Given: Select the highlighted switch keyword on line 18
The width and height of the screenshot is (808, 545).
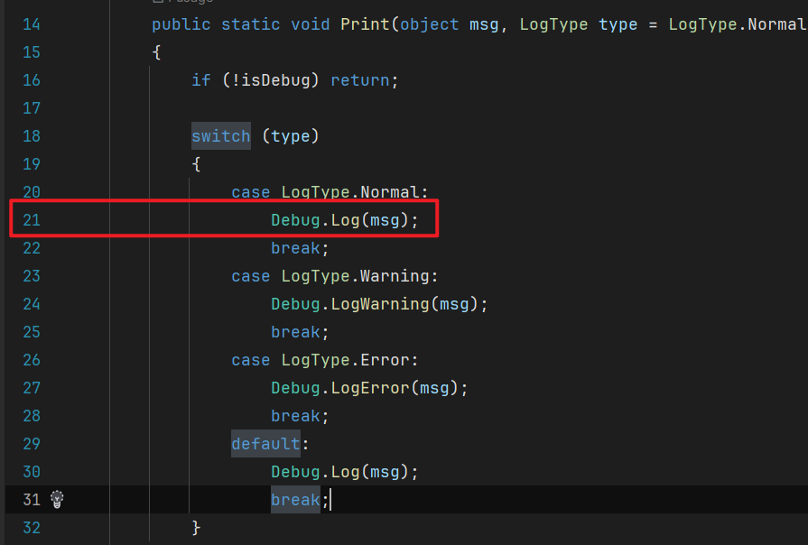Looking at the screenshot, I should 220,135.
